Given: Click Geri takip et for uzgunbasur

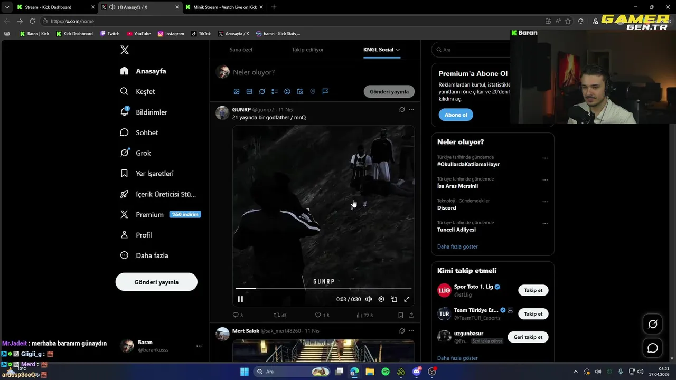Looking at the screenshot, I should click(x=528, y=337).
